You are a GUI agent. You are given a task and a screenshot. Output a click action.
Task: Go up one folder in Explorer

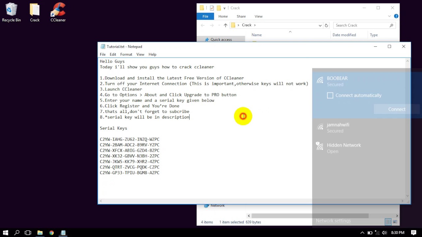(x=226, y=25)
